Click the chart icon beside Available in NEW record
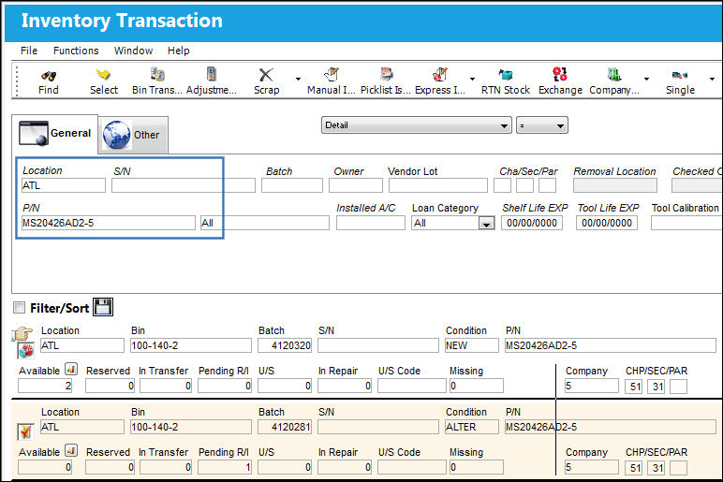Image resolution: width=723 pixels, height=482 pixels. coord(71,369)
